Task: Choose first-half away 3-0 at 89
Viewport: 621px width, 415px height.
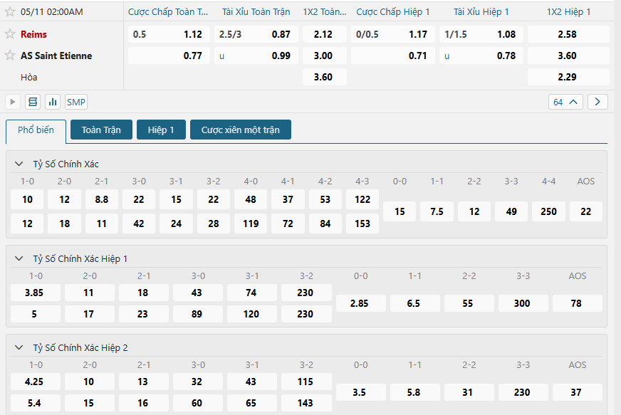Action: pyautogui.click(x=198, y=314)
